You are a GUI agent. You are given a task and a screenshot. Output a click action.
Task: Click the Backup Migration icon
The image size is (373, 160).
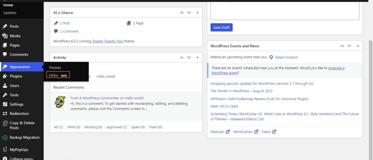[5, 138]
